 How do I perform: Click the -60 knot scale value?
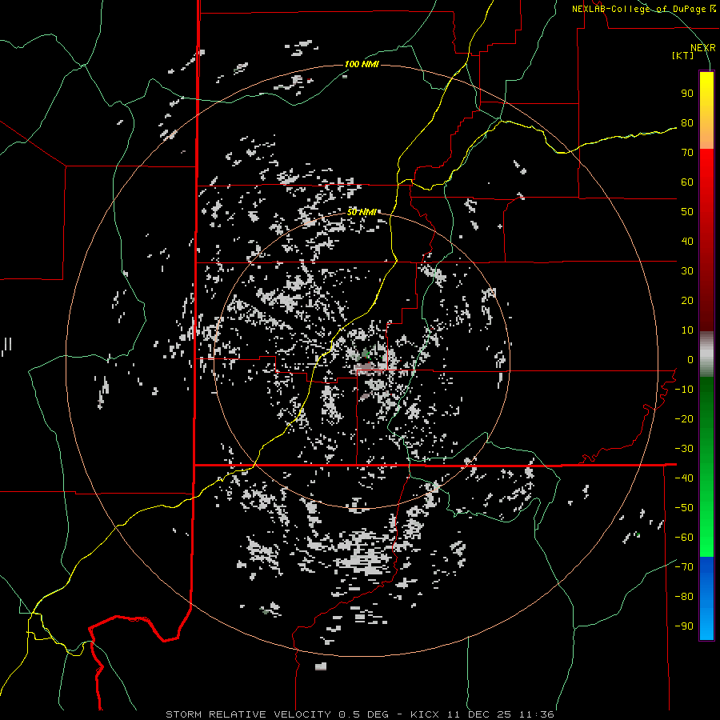[684, 538]
